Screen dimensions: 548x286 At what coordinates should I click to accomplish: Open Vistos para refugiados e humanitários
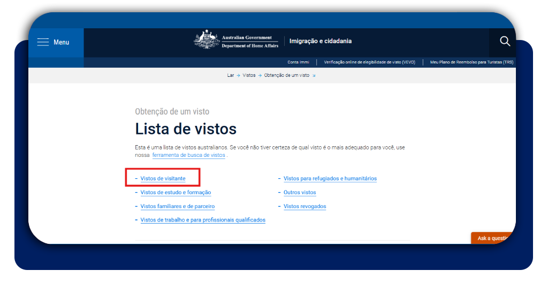click(330, 178)
